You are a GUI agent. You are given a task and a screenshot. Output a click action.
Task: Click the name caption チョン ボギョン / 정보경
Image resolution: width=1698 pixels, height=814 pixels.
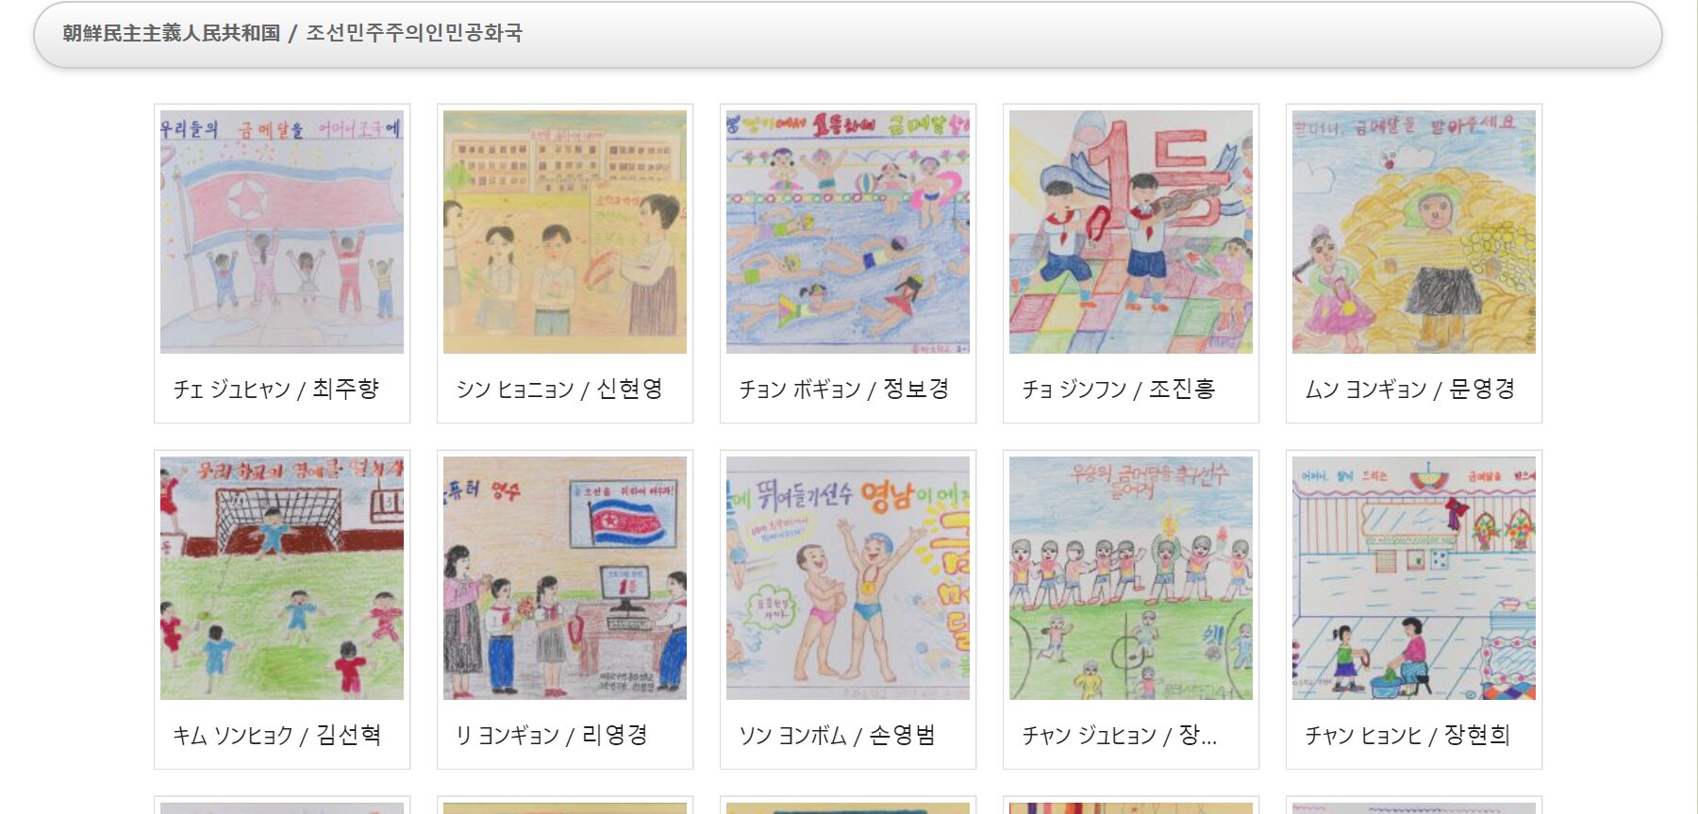pyautogui.click(x=844, y=389)
